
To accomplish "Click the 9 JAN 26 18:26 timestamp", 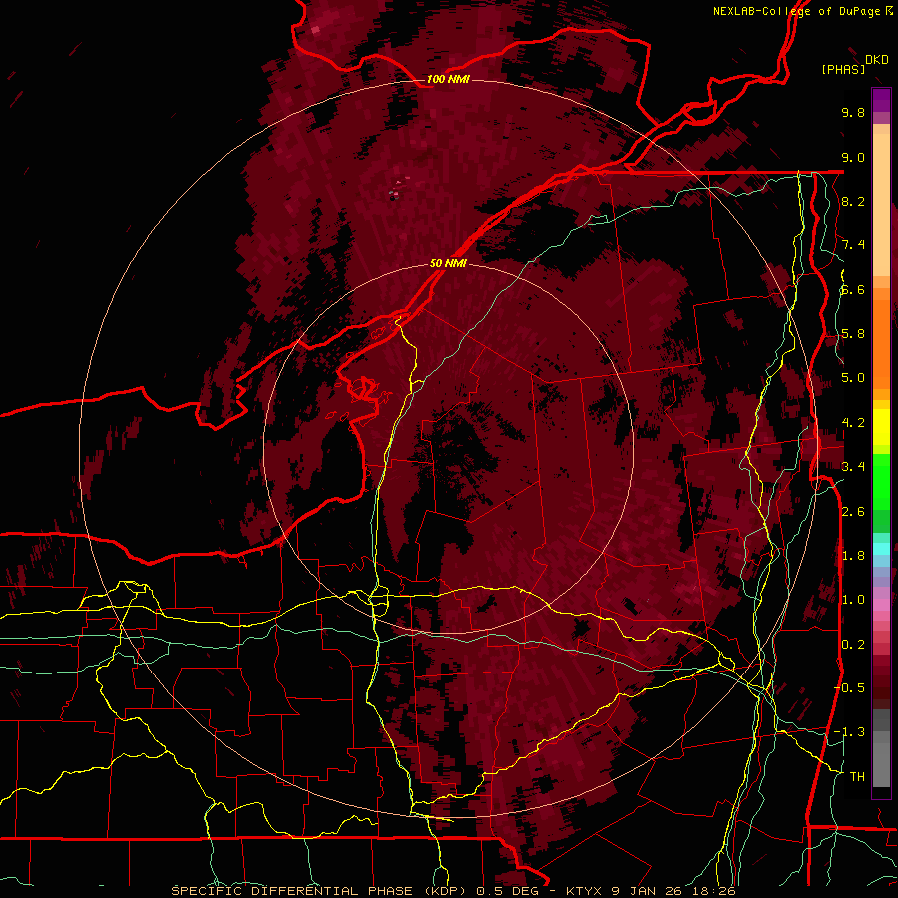I will pos(674,891).
